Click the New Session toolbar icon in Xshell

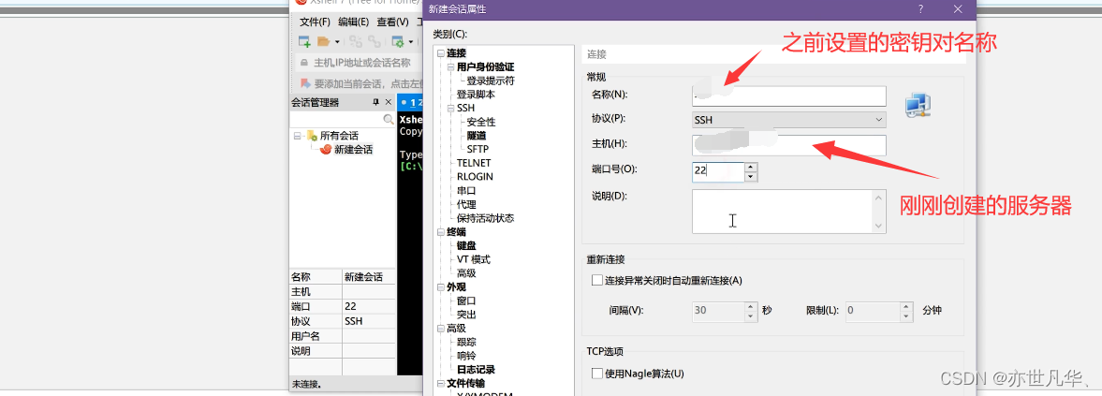[304, 41]
